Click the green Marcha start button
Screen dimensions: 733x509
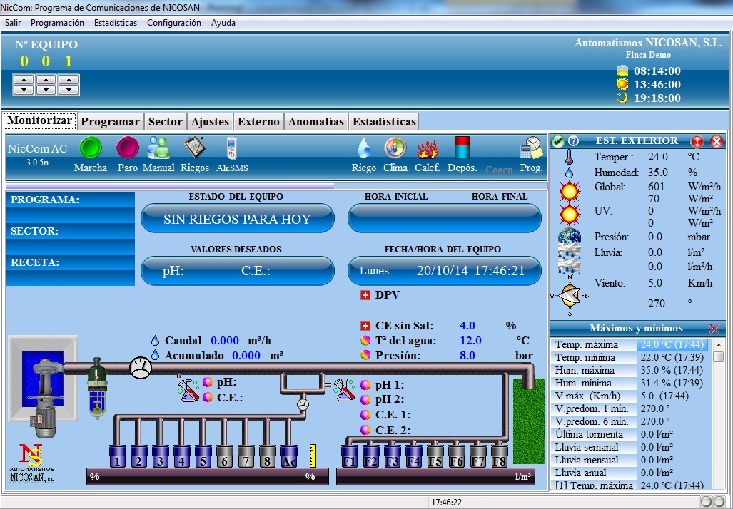tap(91, 148)
